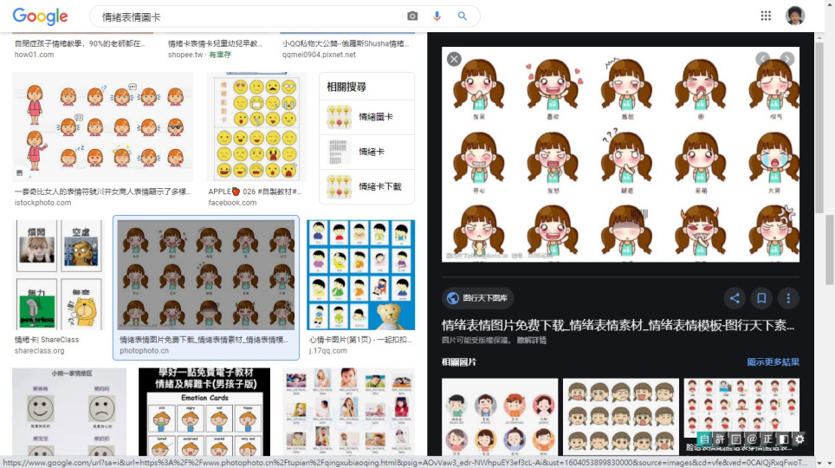Screen dimensions: 835x468
Task: Click the settings gear in IME toolbar
Action: [x=799, y=439]
